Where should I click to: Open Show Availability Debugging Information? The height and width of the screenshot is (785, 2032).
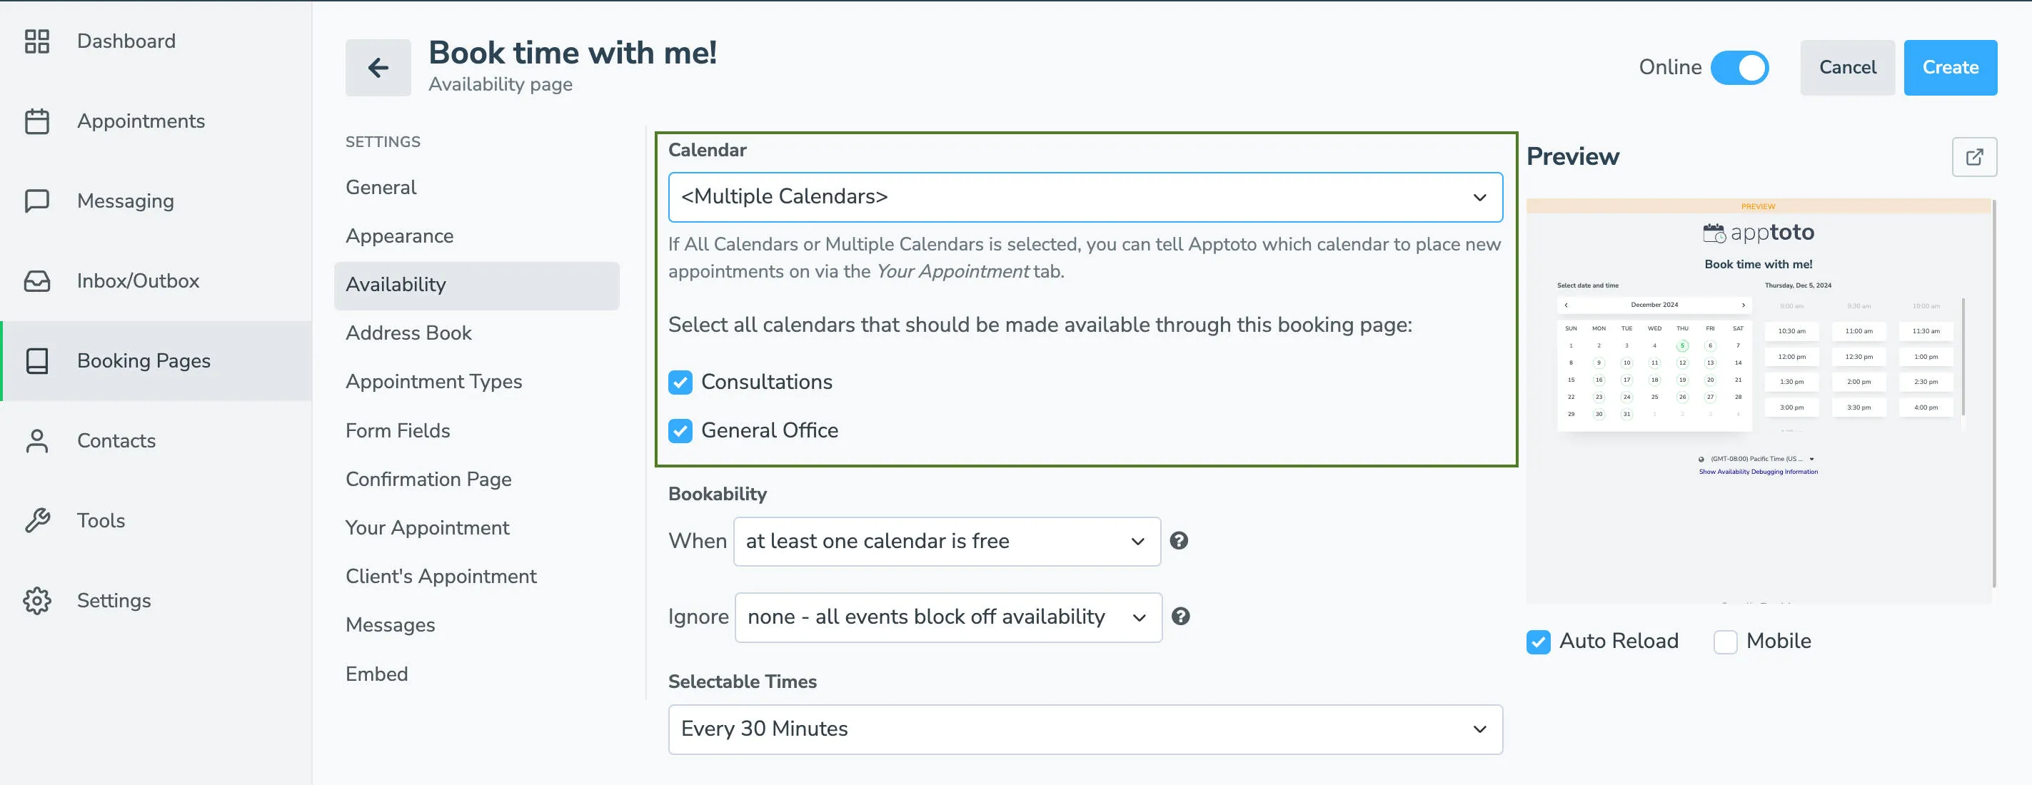coord(1758,471)
